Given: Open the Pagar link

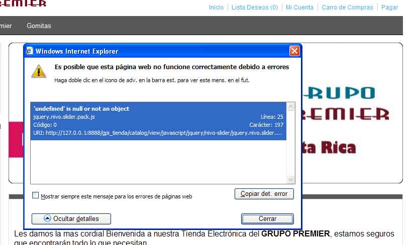Looking at the screenshot, I should pyautogui.click(x=389, y=8).
